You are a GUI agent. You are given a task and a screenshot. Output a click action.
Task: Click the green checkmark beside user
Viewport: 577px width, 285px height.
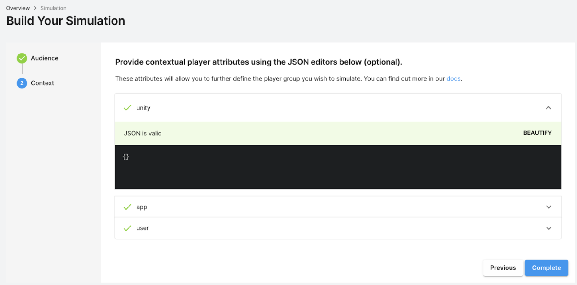click(x=127, y=228)
